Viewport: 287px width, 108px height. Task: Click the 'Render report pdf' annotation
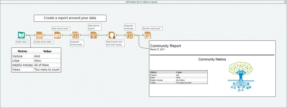152,28
